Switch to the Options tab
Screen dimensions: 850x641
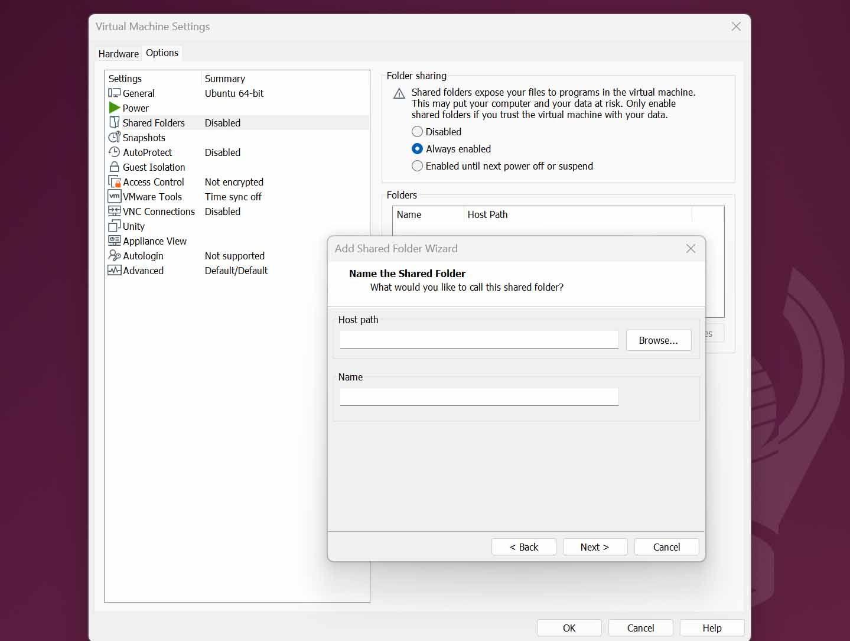(x=162, y=53)
